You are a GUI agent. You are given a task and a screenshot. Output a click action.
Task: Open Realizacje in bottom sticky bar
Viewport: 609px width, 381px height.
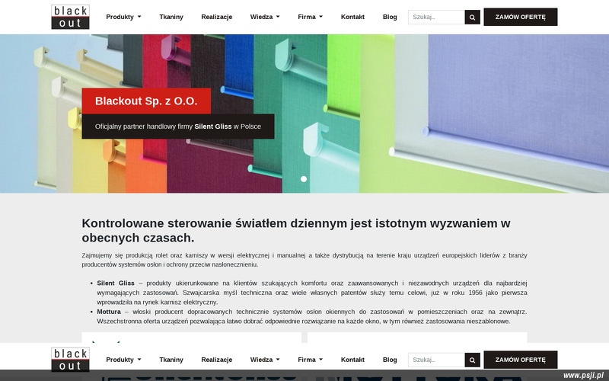[217, 360]
